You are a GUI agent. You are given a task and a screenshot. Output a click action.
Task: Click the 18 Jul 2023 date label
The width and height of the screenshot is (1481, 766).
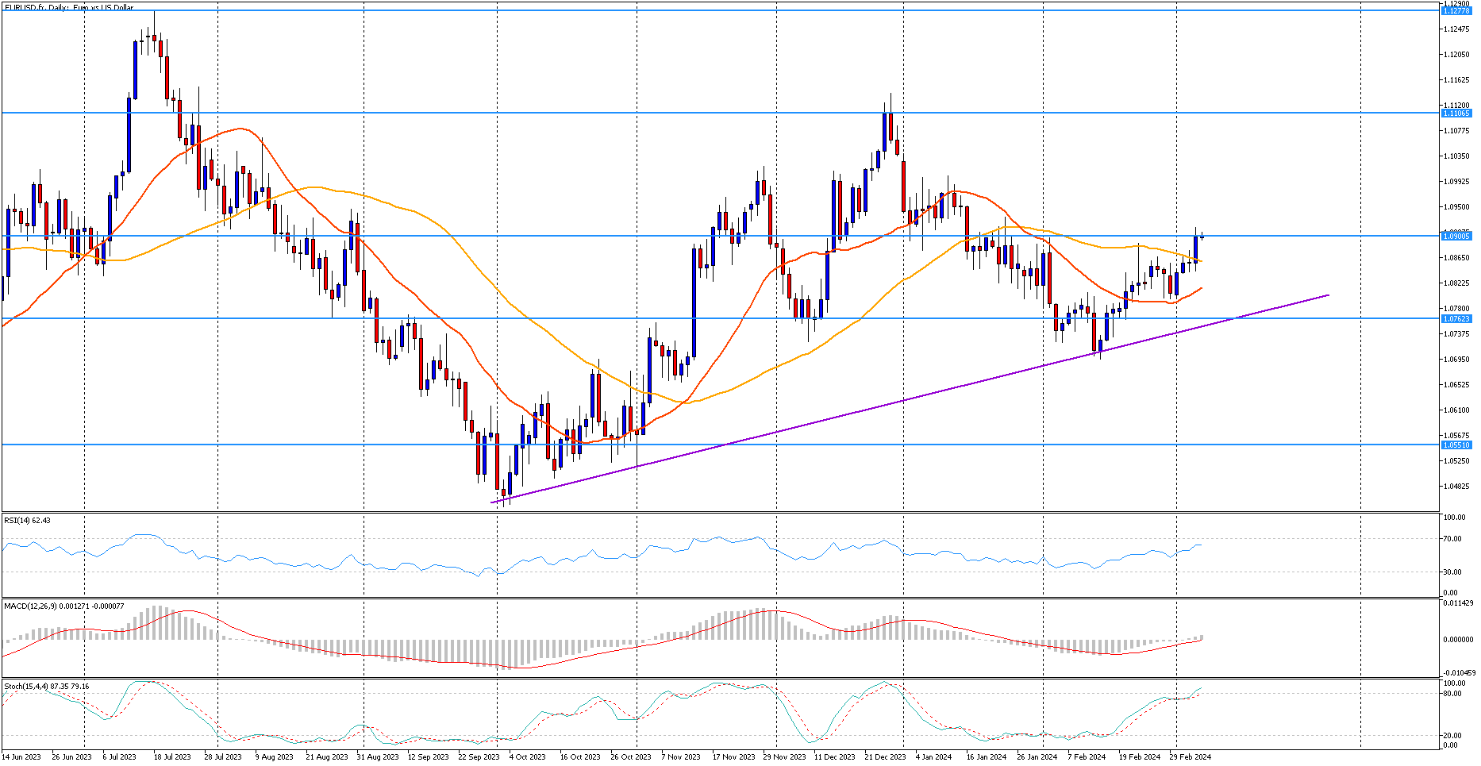(x=172, y=757)
